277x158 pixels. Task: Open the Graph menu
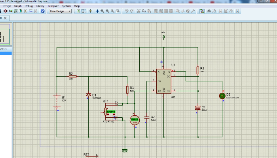coord(18,6)
